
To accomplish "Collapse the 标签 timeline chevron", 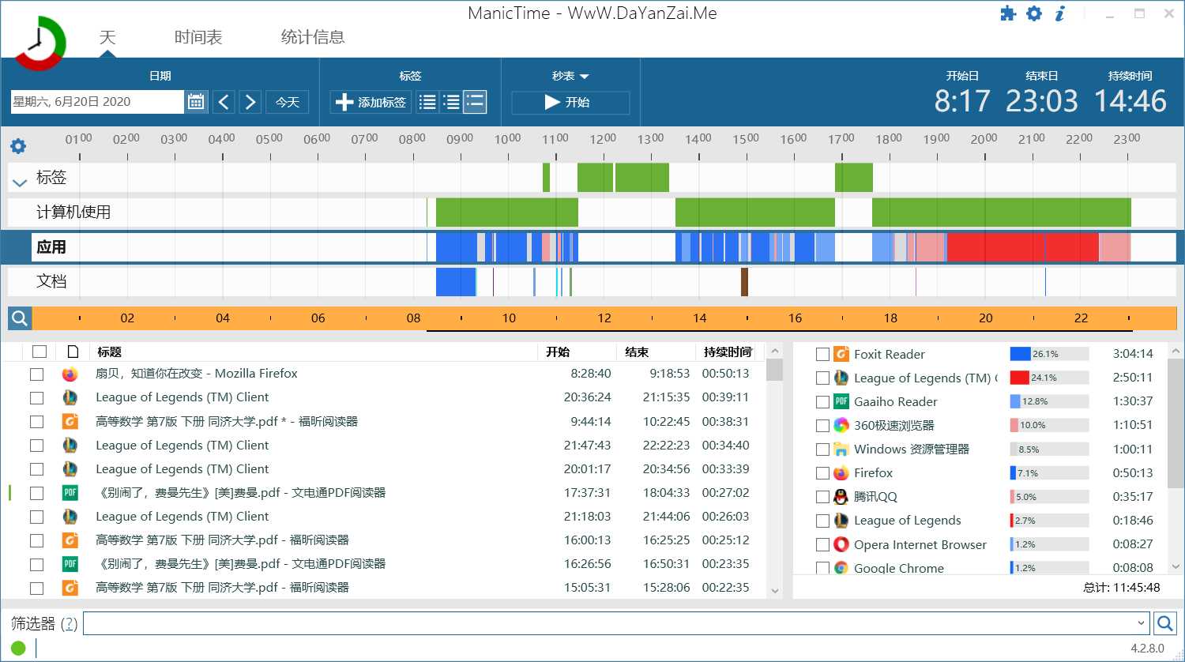I will click(20, 182).
